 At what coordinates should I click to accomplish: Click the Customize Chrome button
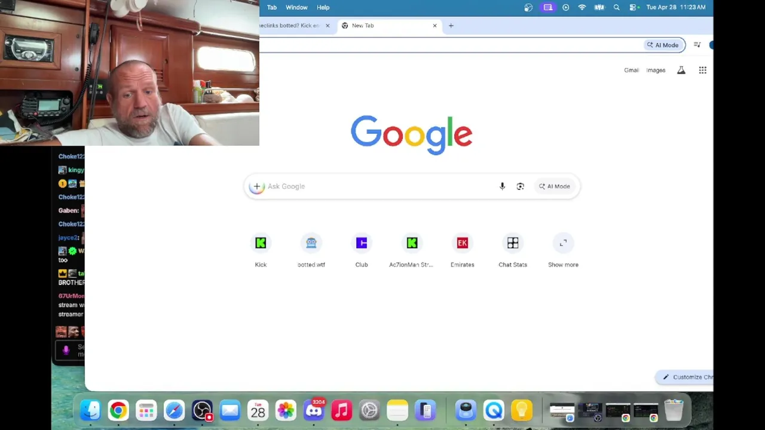686,377
